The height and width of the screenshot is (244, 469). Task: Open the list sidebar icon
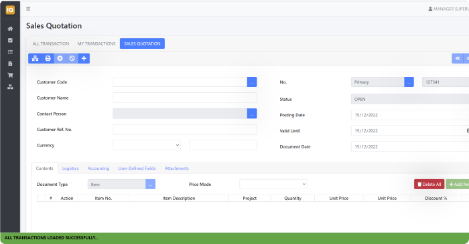[x=10, y=52]
